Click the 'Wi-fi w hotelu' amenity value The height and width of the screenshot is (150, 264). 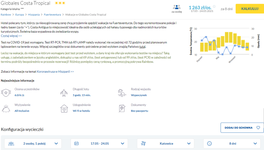point(81,111)
